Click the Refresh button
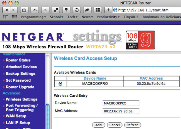This screenshot has height=129, width=181. (132, 125)
